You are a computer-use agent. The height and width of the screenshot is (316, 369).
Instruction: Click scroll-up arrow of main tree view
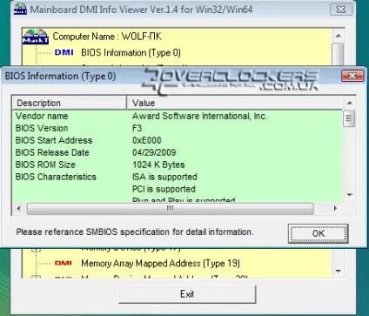click(338, 36)
